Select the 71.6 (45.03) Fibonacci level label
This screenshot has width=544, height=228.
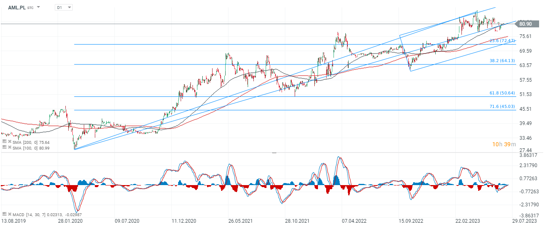point(503,107)
